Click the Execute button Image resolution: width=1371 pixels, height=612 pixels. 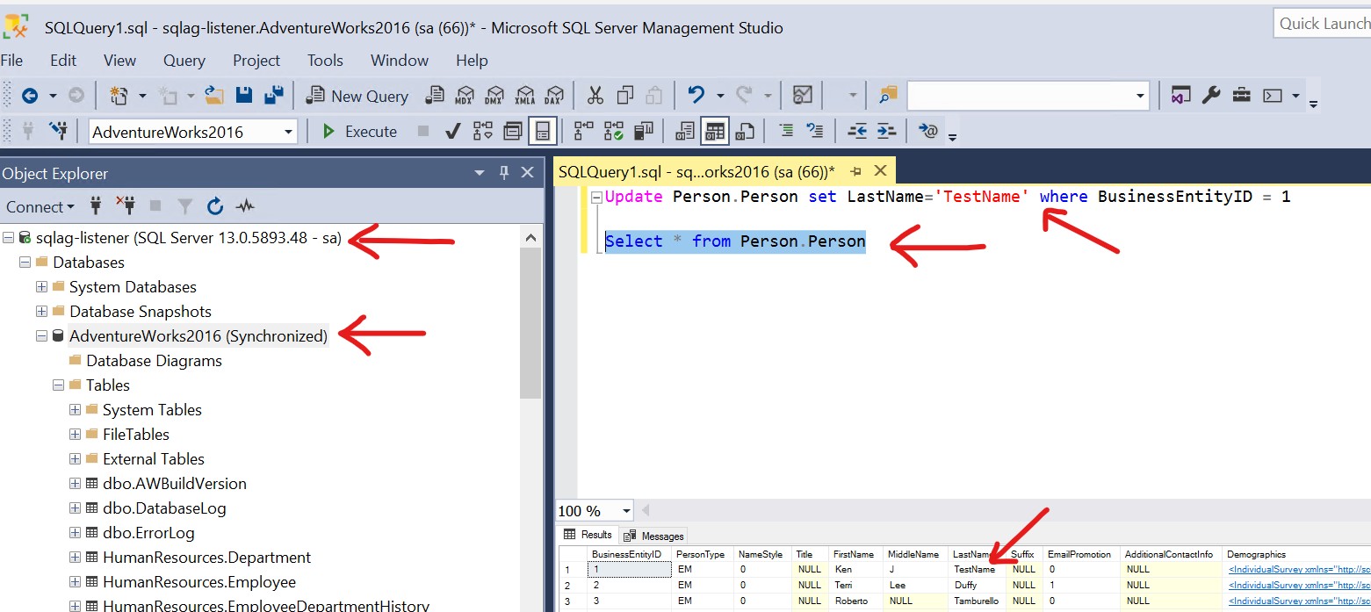tap(360, 132)
